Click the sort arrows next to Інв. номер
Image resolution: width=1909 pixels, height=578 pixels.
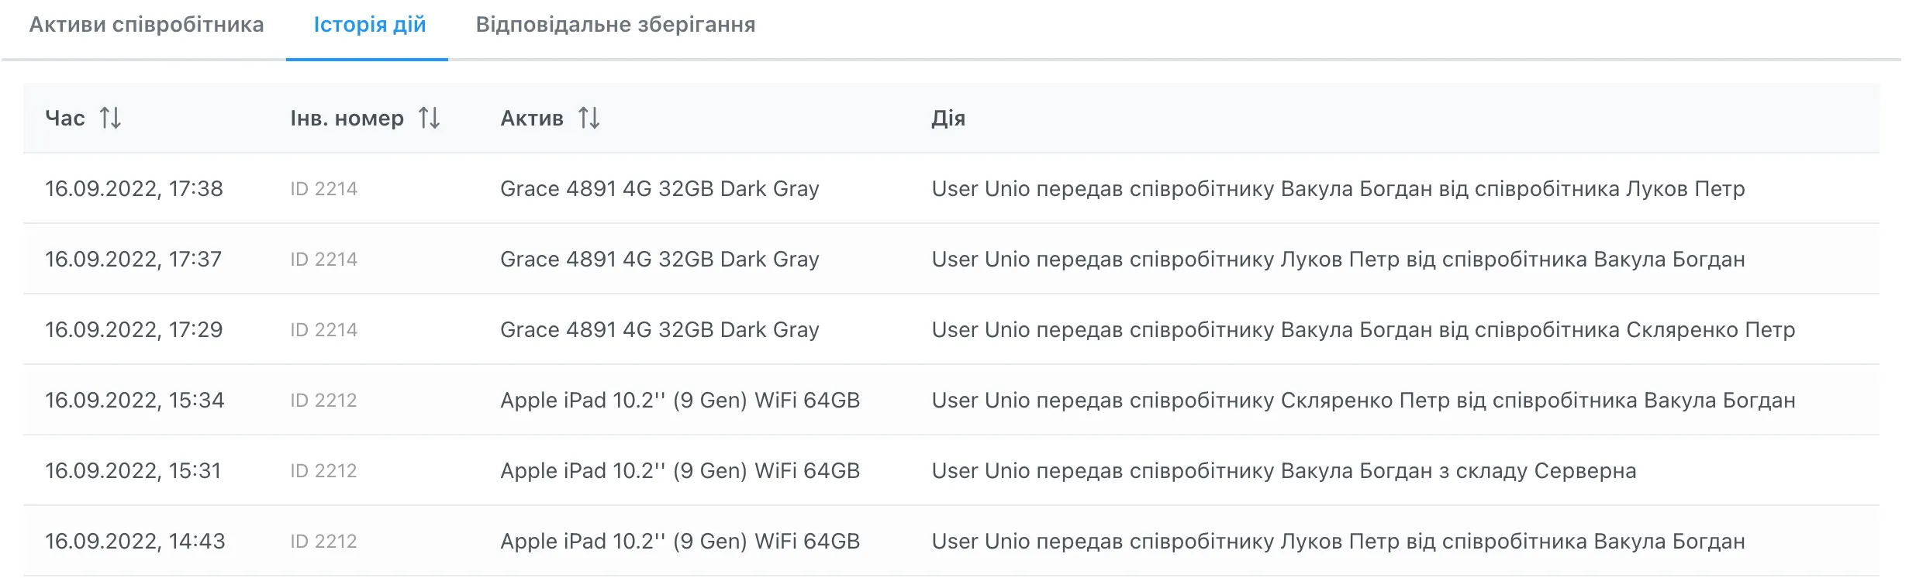pos(429,119)
